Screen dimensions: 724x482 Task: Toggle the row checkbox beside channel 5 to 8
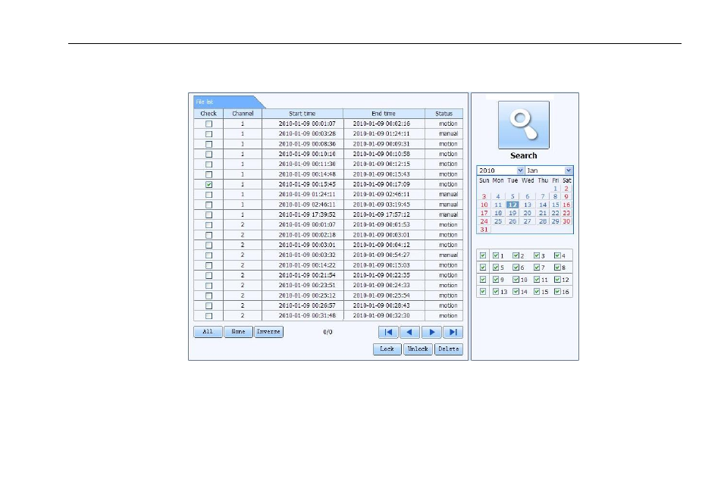pyautogui.click(x=482, y=268)
